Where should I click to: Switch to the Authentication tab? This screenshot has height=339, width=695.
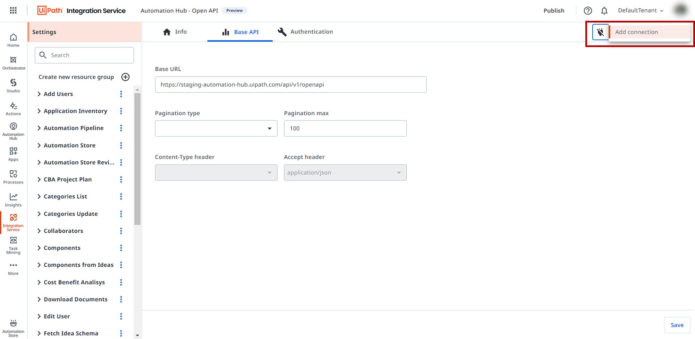305,32
